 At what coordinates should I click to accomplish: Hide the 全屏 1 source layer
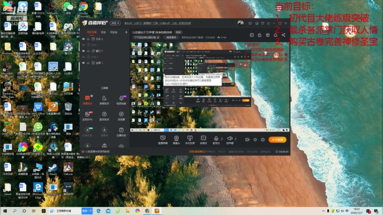click(x=84, y=63)
